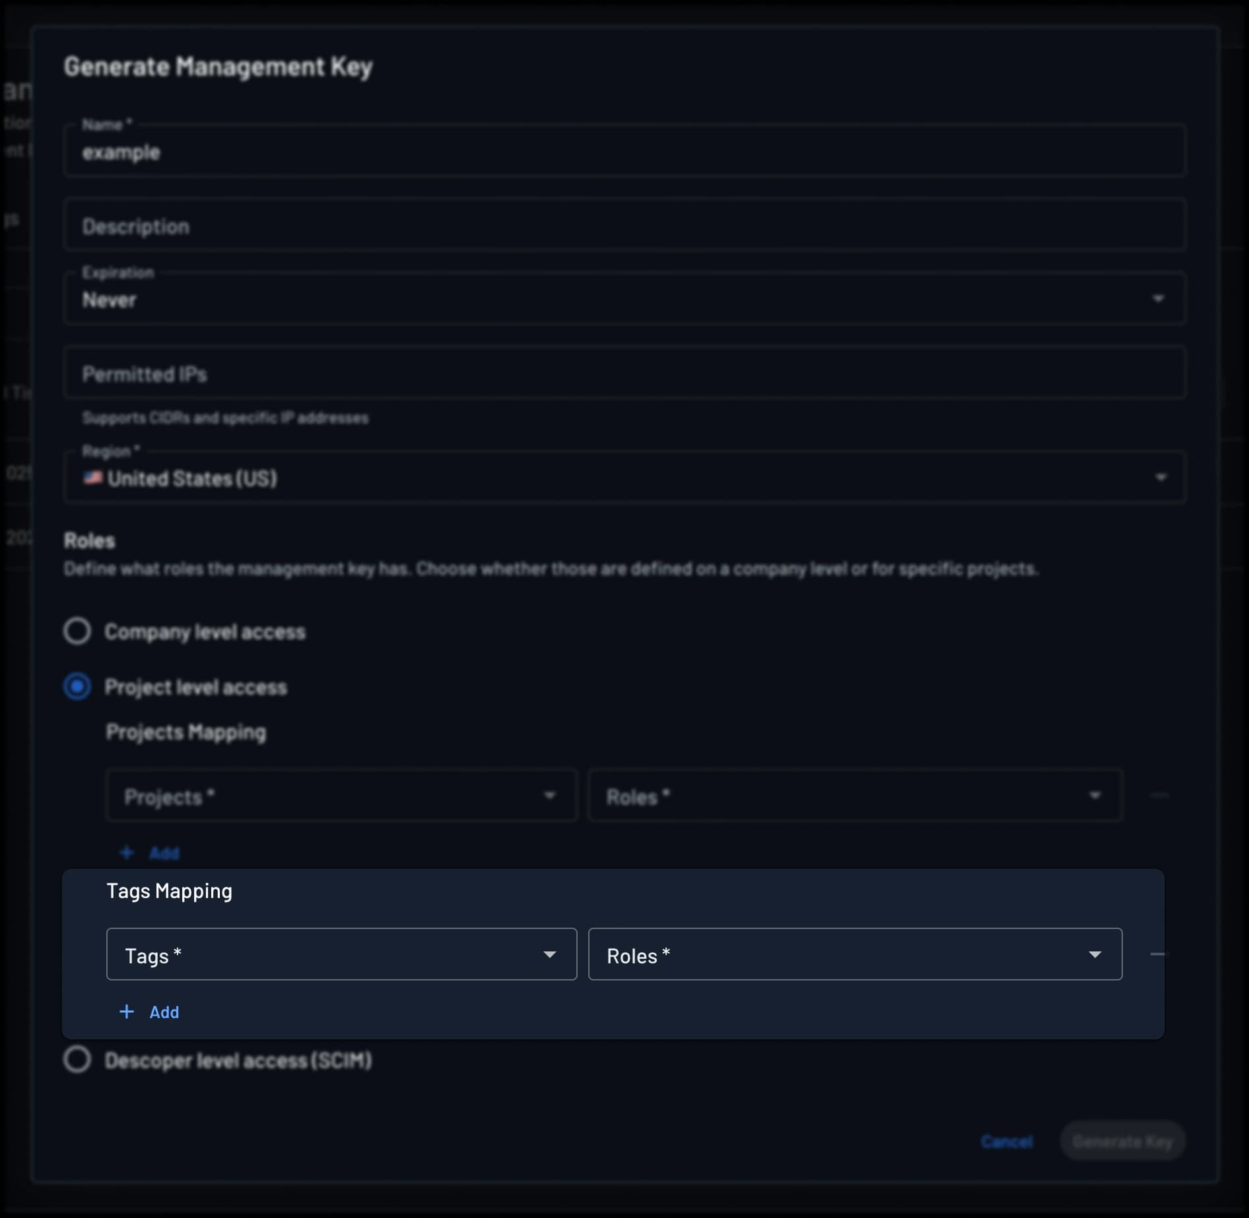Click the Add link under Projects Mapping
Image resolution: width=1249 pixels, height=1218 pixels.
pos(165,852)
